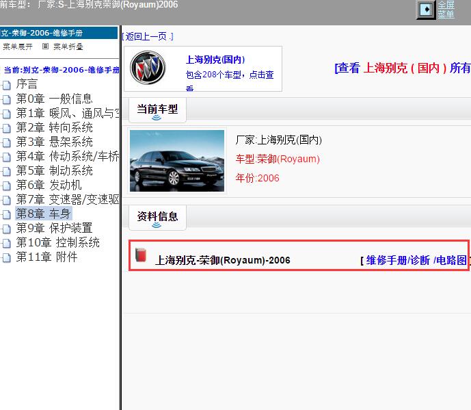This screenshot has height=410, width=471.
Task: Click page icon beside 第11章
Action: [x=7, y=259]
